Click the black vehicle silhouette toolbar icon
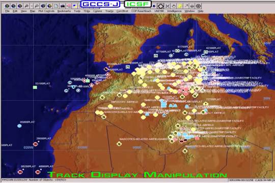 coord(63,6)
